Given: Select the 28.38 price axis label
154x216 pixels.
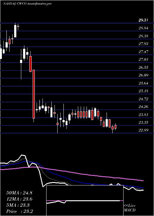Looking at the screenshot, I should 144,36.
